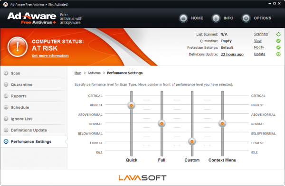Click the Antivirus breadcrumb item
The image size is (285, 186).
click(94, 73)
